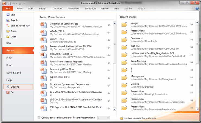
Task: Open the Slide Show ribbon tab
Action: pos(90,9)
